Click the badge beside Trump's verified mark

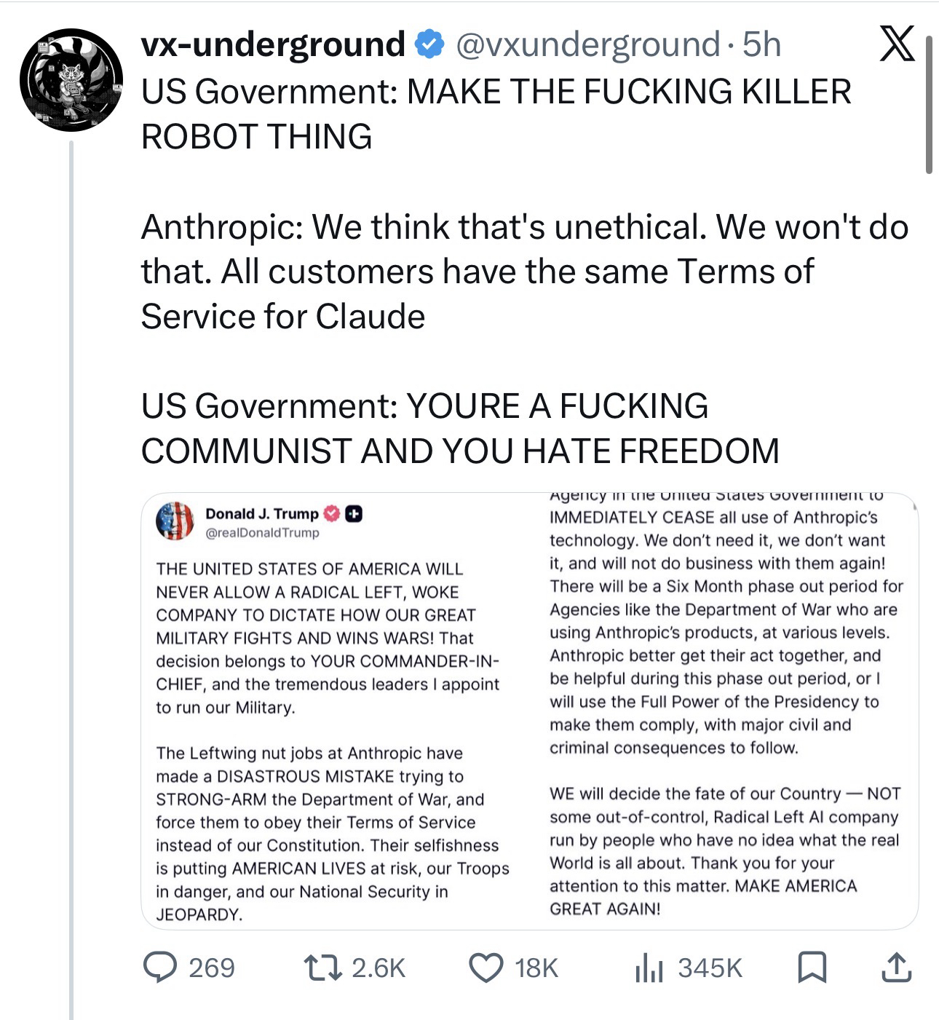tap(353, 514)
